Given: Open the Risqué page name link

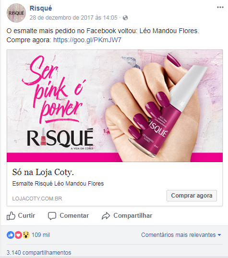Looking at the screenshot, I should click(x=41, y=8).
